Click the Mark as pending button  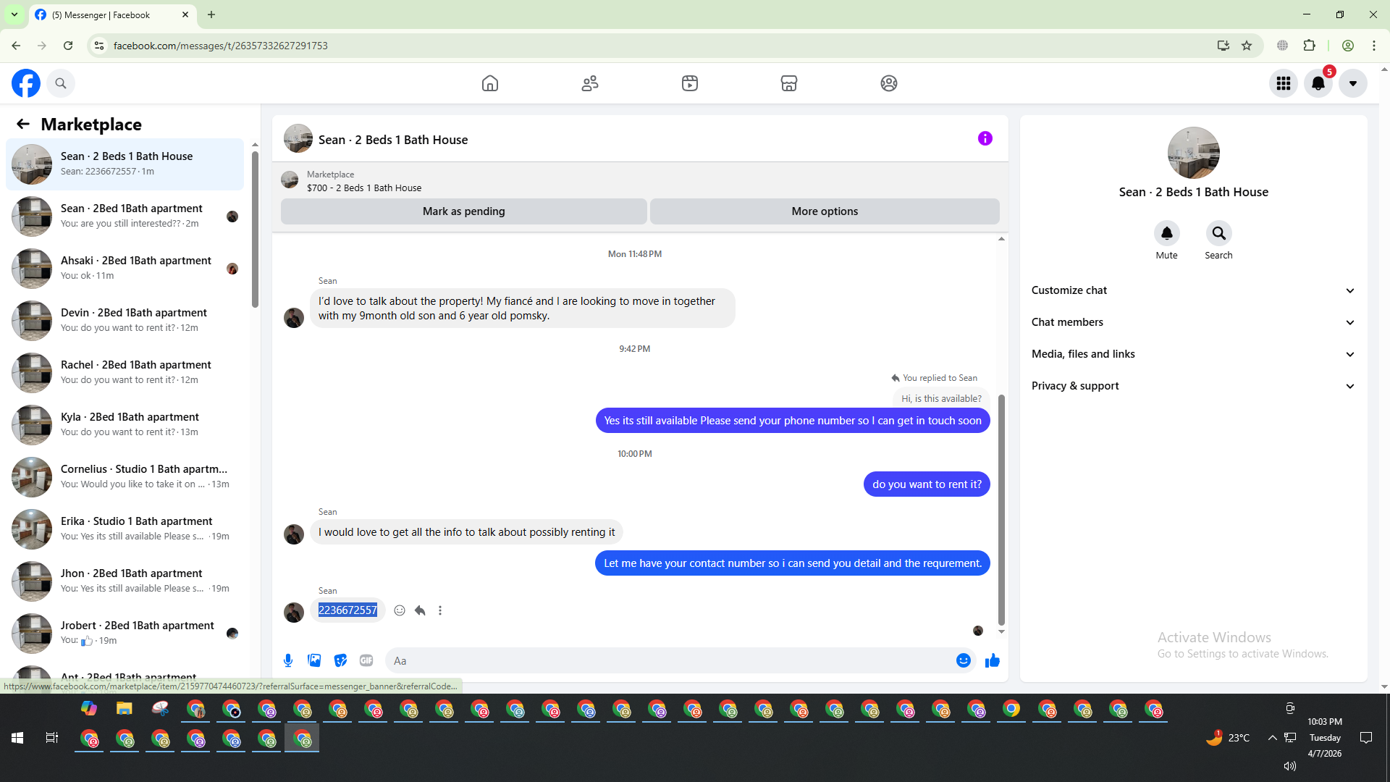coord(464,211)
